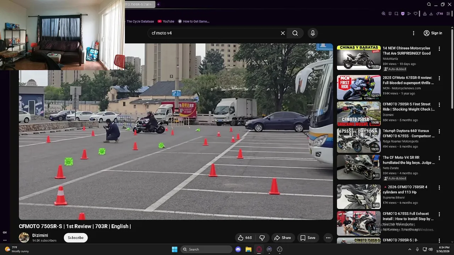Open the YouTube bookmark
The width and height of the screenshot is (454, 255).
166,21
